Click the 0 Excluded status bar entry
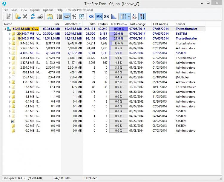224x182 pixels. tap(90, 178)
